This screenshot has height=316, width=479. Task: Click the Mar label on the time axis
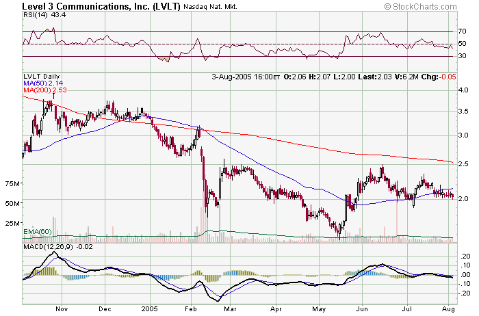230,309
